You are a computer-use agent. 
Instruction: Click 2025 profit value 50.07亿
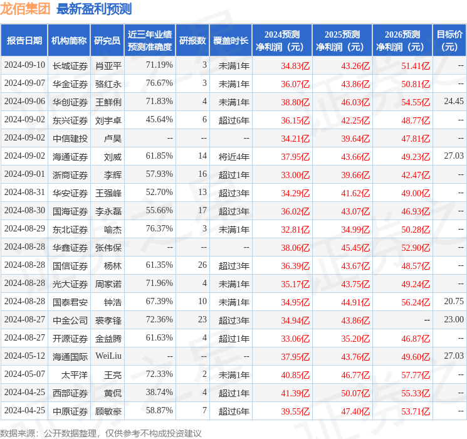coord(355,393)
